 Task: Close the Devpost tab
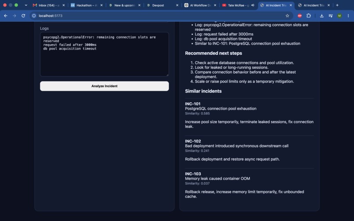[177, 5]
